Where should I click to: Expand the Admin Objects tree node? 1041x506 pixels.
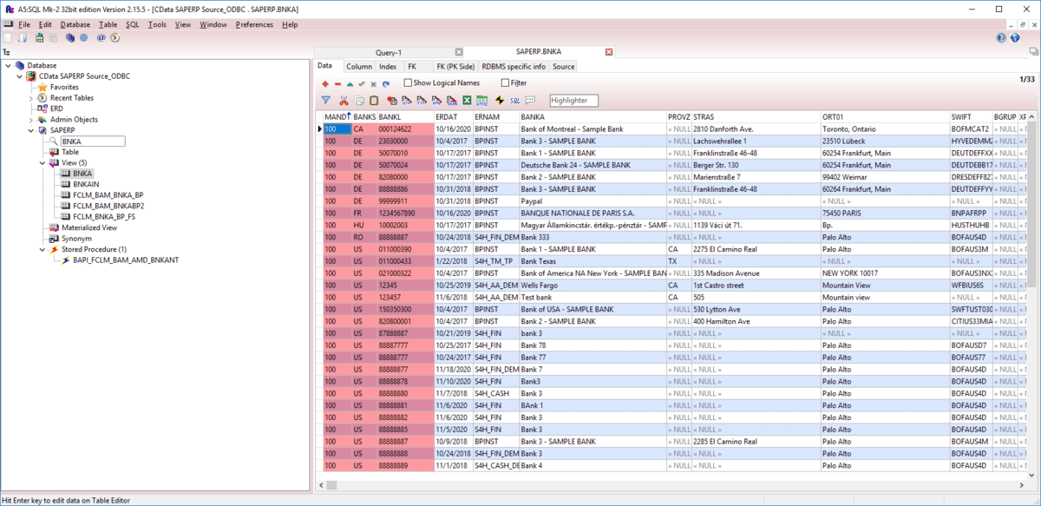(x=30, y=120)
